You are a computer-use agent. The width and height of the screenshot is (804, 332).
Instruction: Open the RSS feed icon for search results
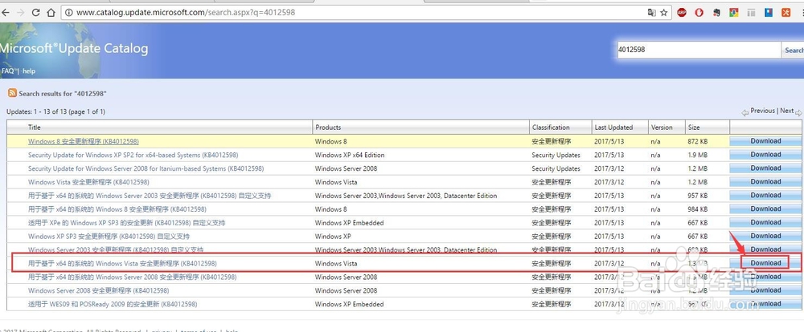click(12, 93)
